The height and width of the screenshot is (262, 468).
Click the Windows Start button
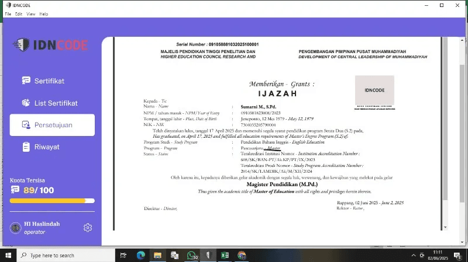coord(8,256)
